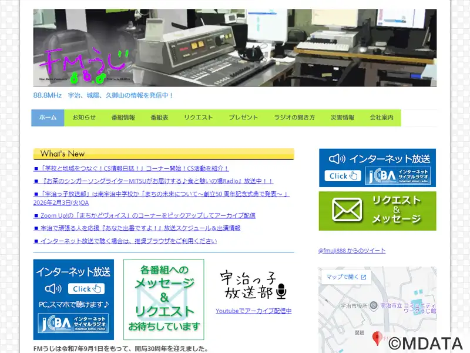Click the speaker icon in the lower-left インターネット放送 box
This screenshot has width=470, height=353.
pyautogui.click(x=53, y=289)
